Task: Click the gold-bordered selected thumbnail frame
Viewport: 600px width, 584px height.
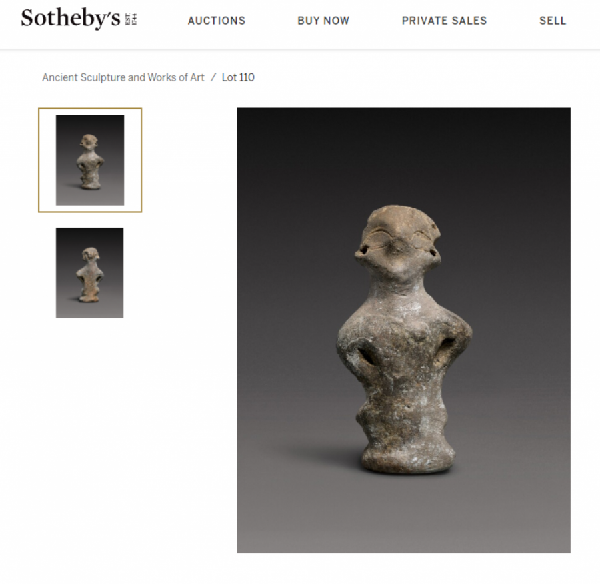Action: 90,160
